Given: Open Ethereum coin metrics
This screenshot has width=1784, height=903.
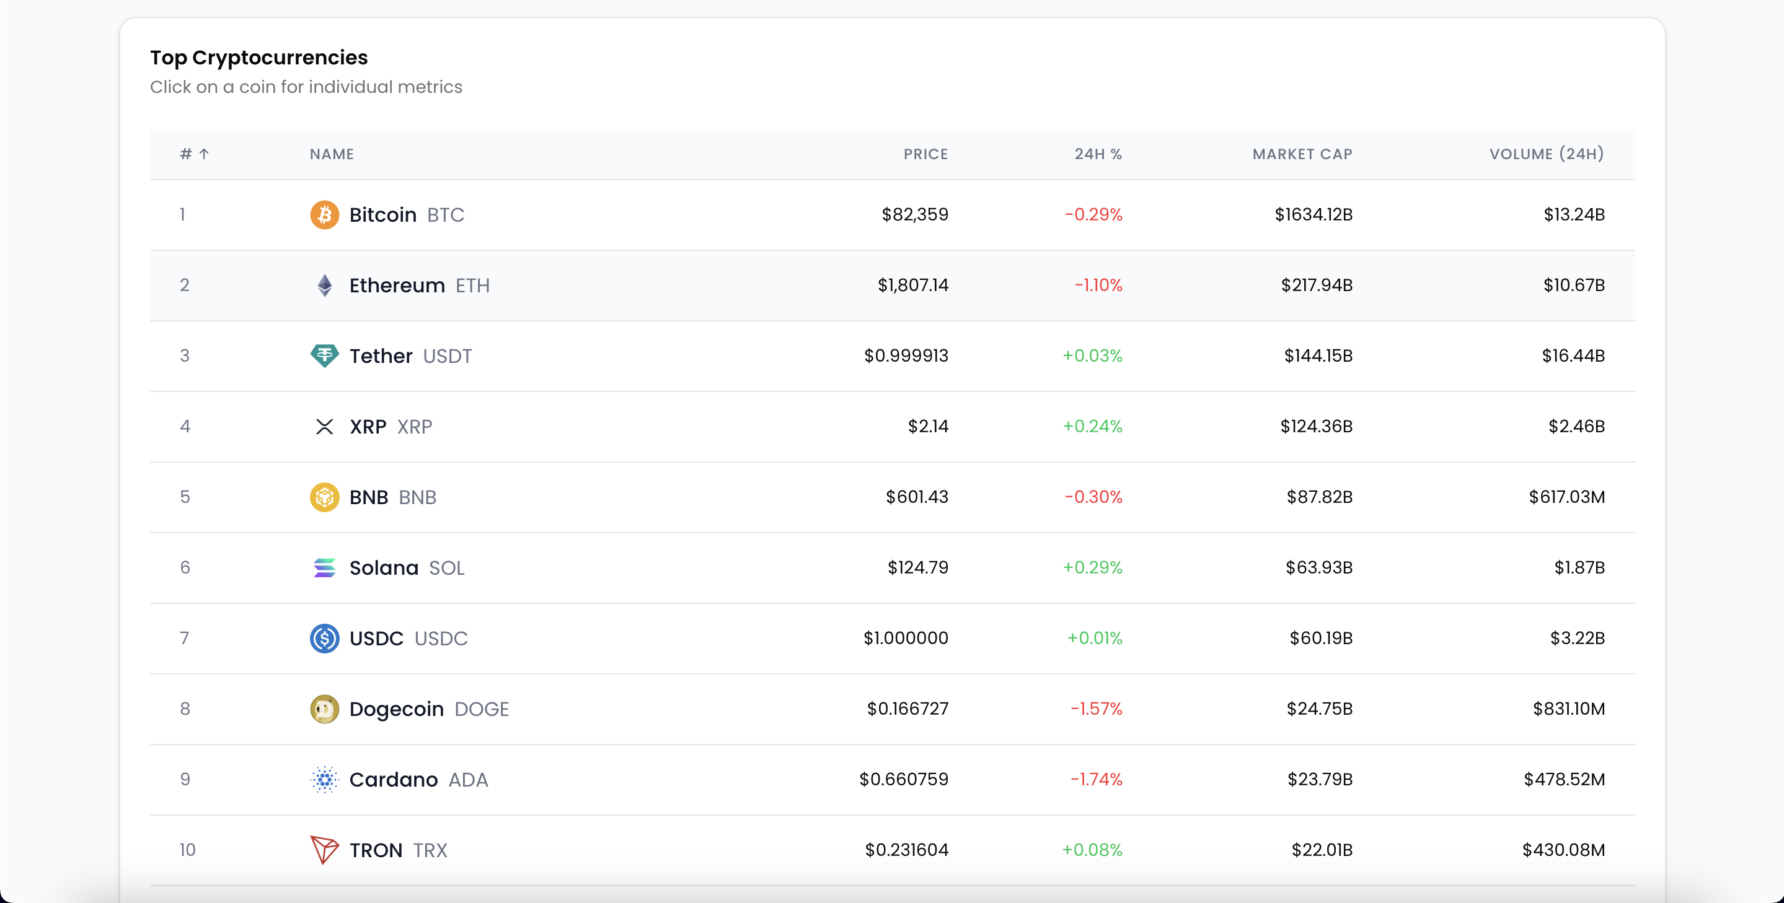Looking at the screenshot, I should [x=397, y=285].
